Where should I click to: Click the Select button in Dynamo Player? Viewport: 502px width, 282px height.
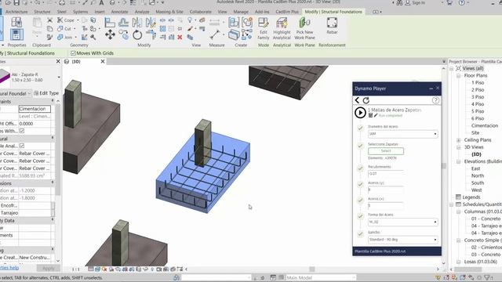click(x=386, y=151)
